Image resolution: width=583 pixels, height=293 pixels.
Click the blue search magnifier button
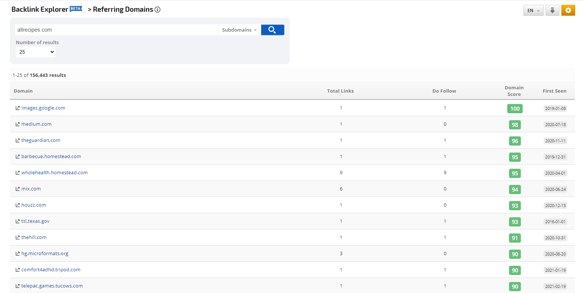click(x=272, y=30)
